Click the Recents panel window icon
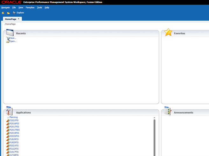 coord(10,33)
